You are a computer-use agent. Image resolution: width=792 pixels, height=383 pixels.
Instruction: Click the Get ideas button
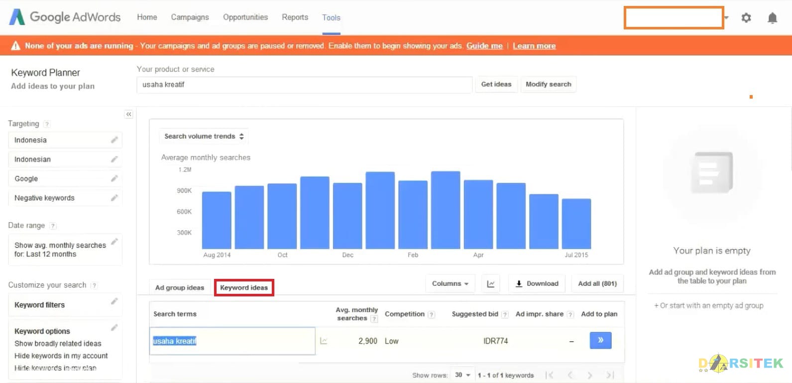[x=496, y=85]
